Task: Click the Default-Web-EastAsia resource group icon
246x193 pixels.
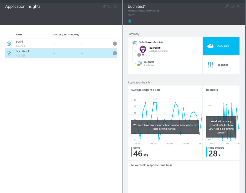Action: (x=135, y=42)
